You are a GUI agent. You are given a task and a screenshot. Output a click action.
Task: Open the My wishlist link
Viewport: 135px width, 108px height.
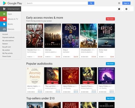coord(6,50)
